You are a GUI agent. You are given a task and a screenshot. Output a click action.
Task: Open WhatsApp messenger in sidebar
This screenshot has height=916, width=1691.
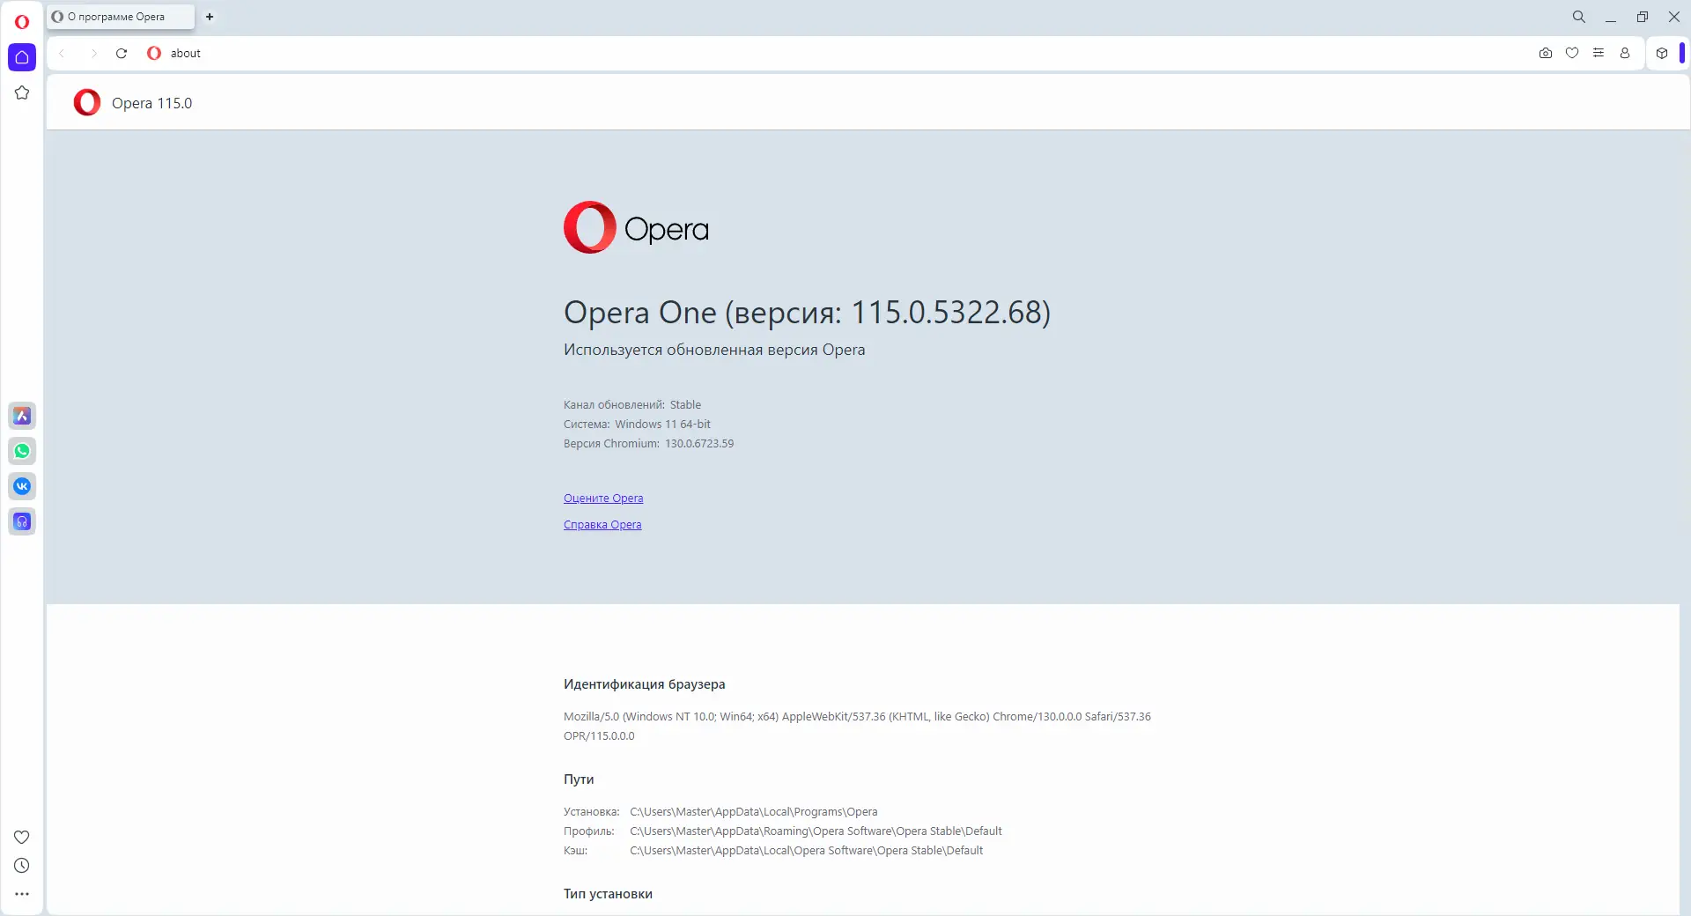point(22,451)
